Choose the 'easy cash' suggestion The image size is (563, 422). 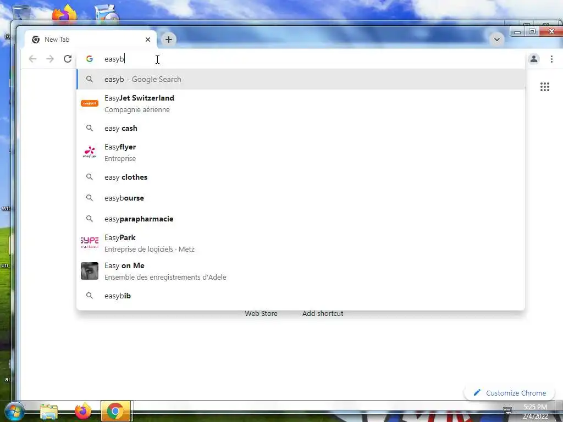click(x=301, y=128)
